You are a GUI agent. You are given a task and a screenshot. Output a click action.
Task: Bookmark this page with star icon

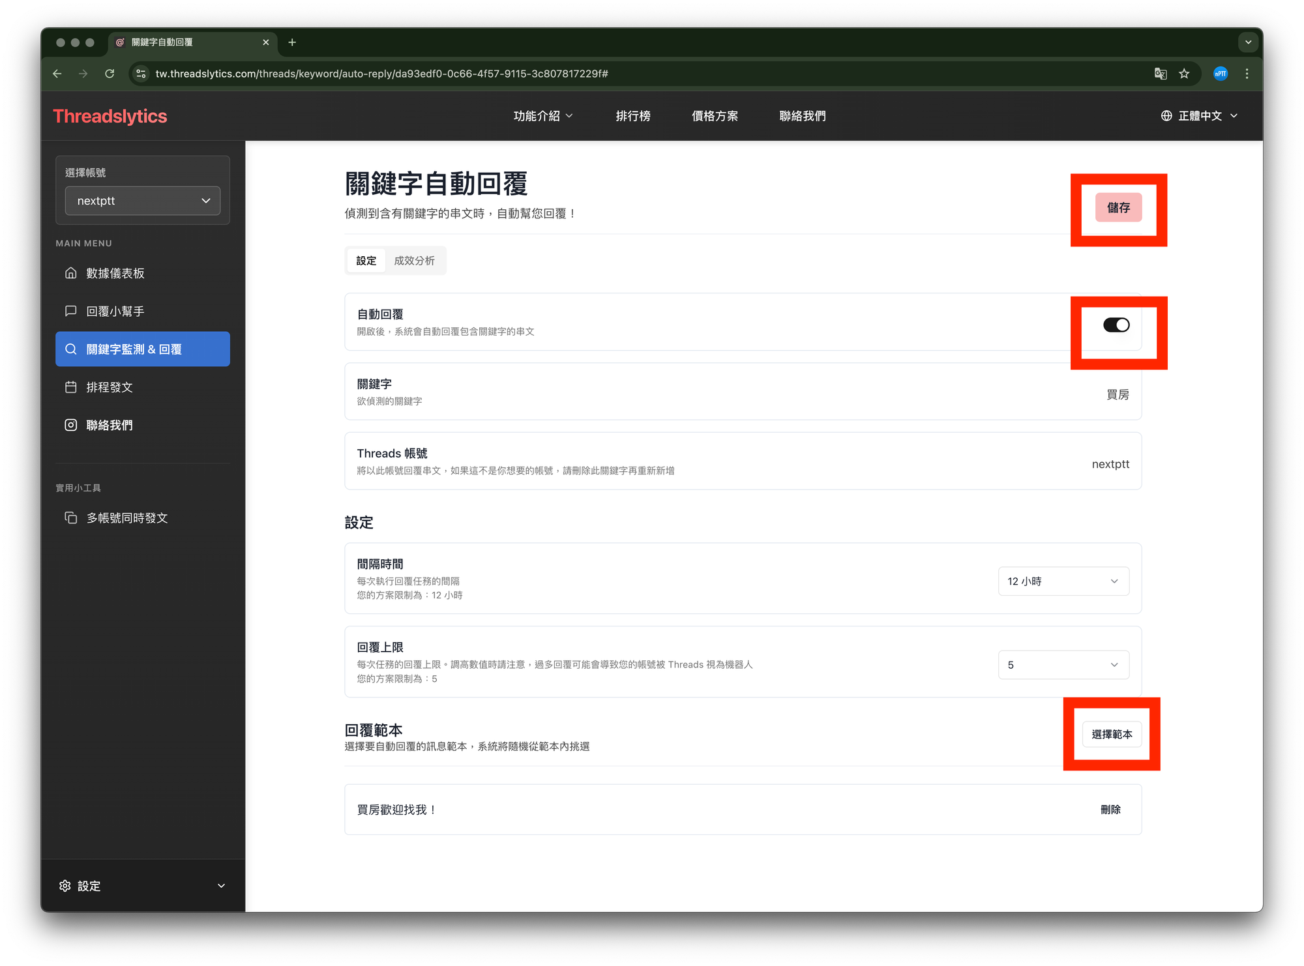(1184, 74)
